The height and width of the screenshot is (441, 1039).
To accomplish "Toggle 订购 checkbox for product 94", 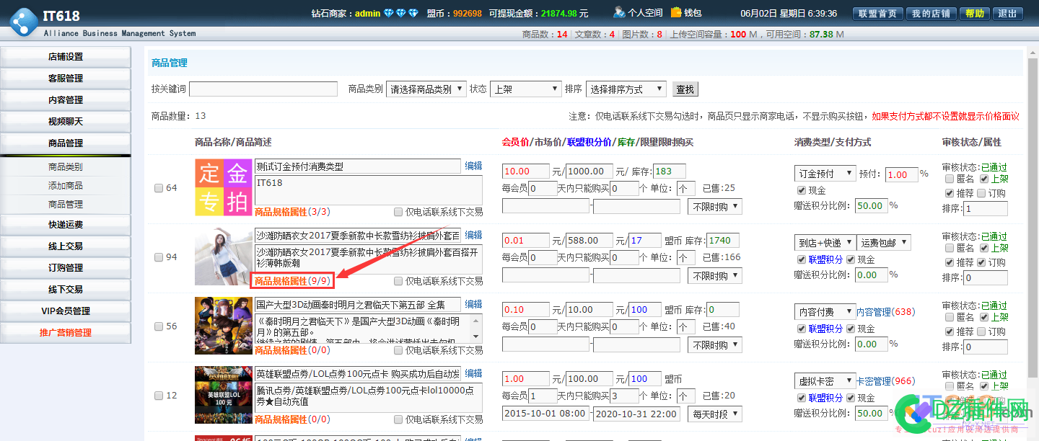I will [x=981, y=262].
